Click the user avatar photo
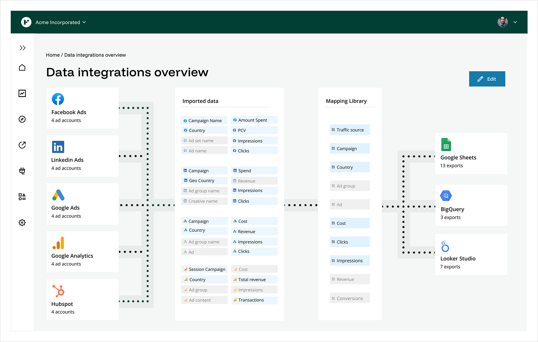The width and height of the screenshot is (538, 342). [x=502, y=22]
